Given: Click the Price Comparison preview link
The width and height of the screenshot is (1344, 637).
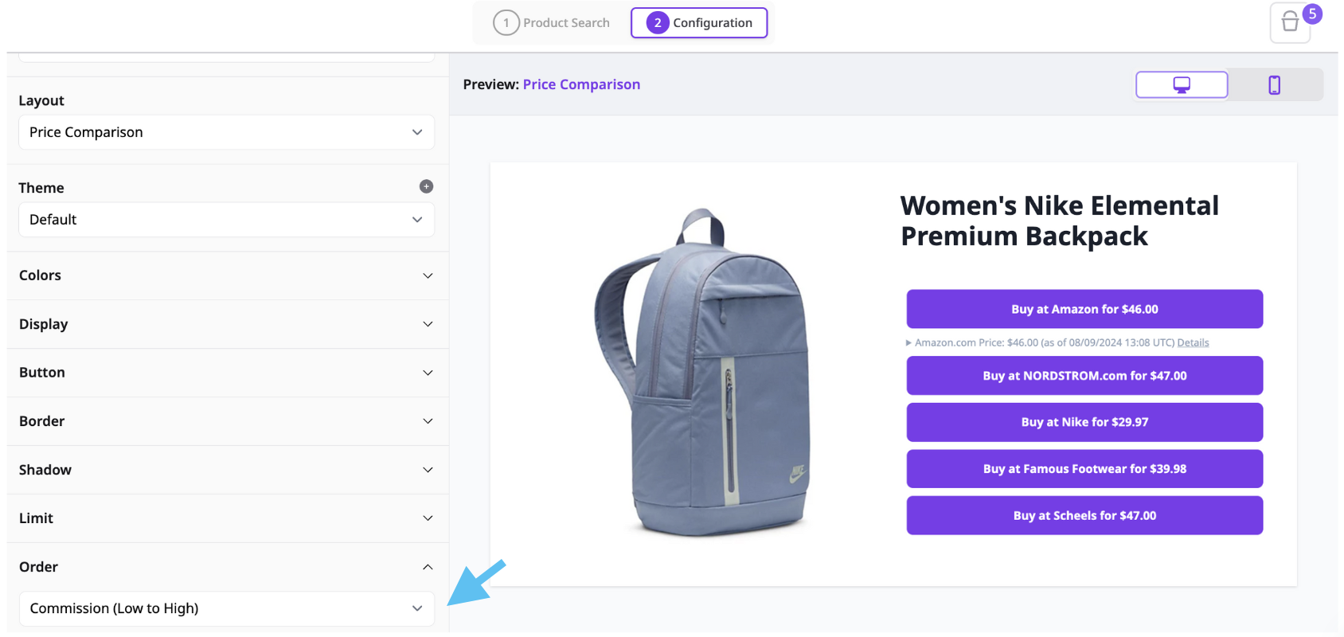Looking at the screenshot, I should 581,84.
